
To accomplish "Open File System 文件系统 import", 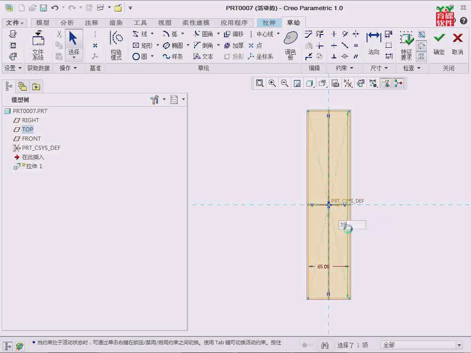I will point(38,46).
